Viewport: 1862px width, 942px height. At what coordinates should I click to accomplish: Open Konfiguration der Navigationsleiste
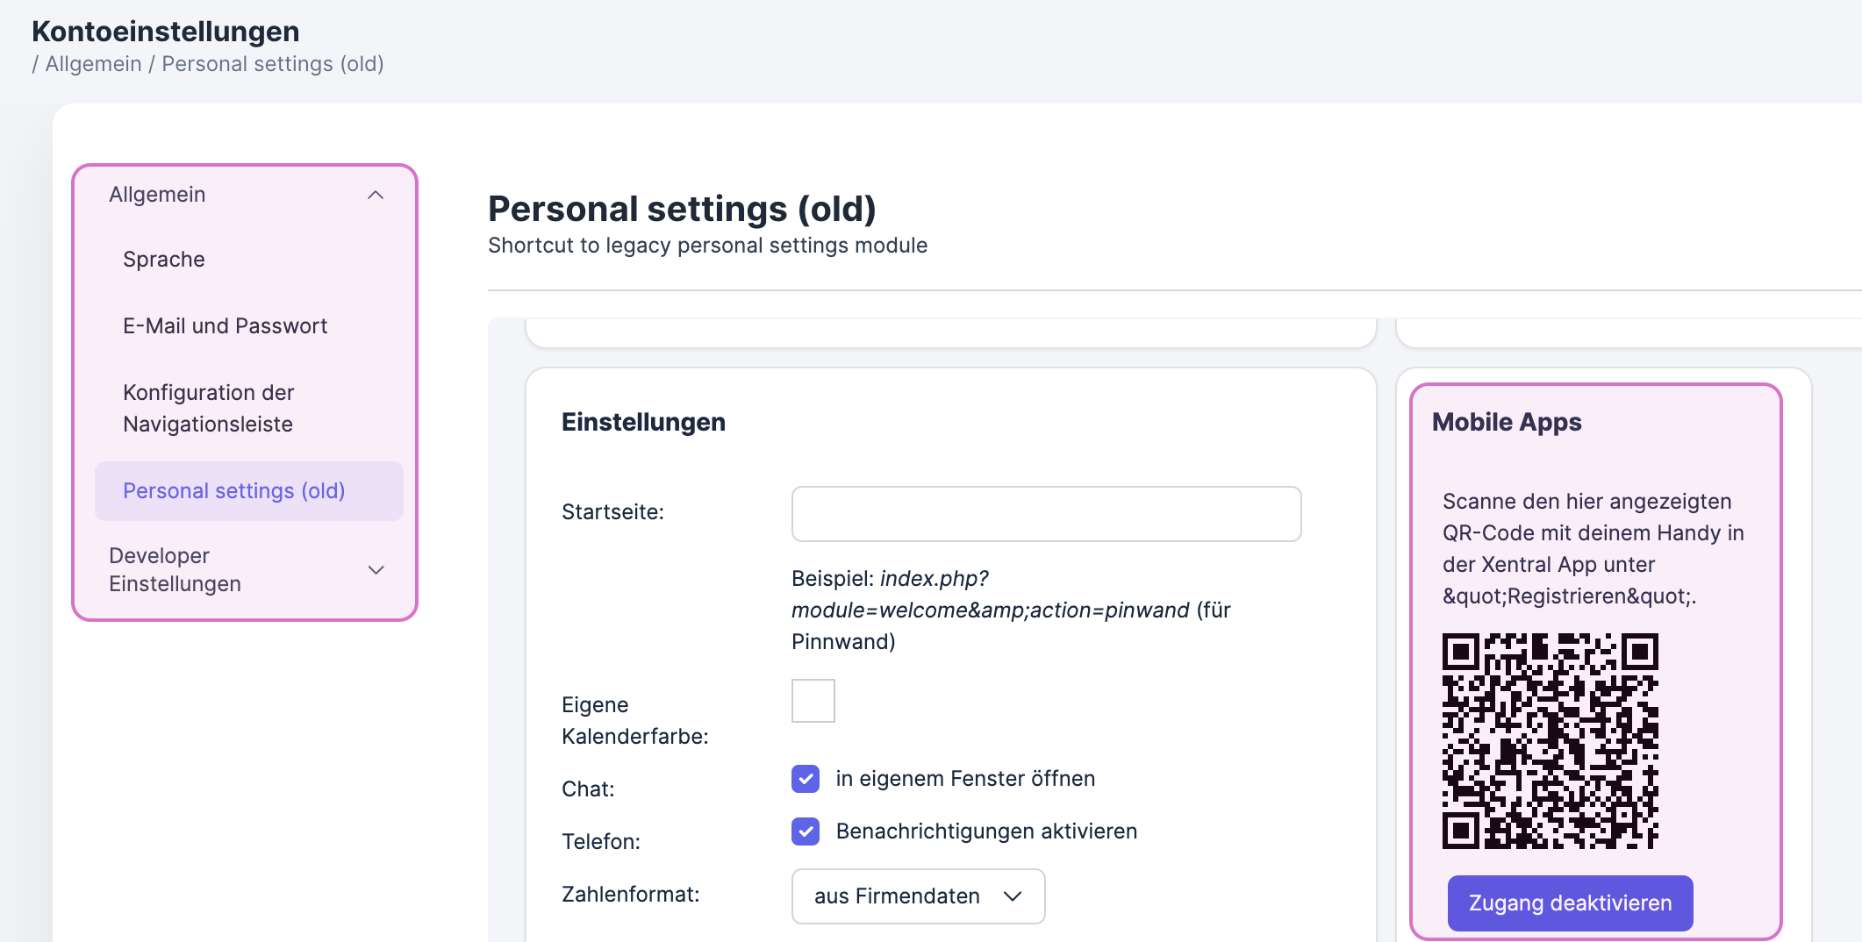coord(209,408)
